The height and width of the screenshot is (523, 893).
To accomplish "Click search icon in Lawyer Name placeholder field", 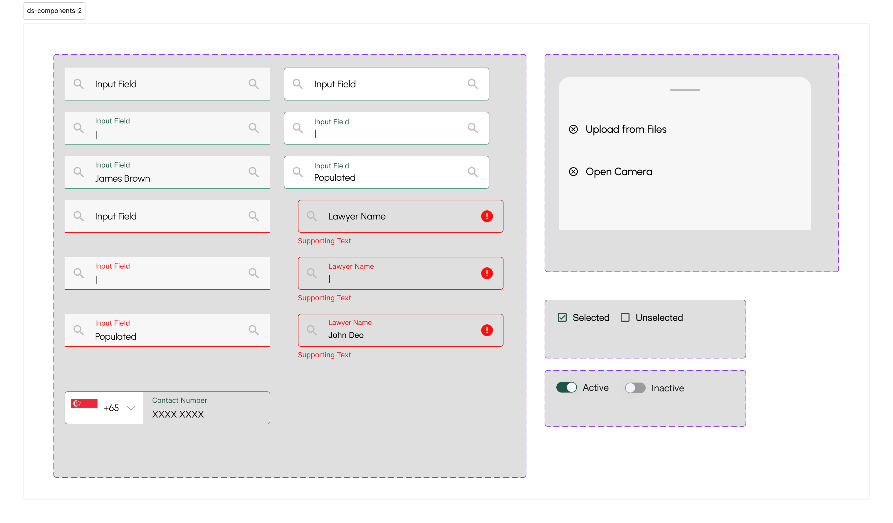I will [312, 216].
